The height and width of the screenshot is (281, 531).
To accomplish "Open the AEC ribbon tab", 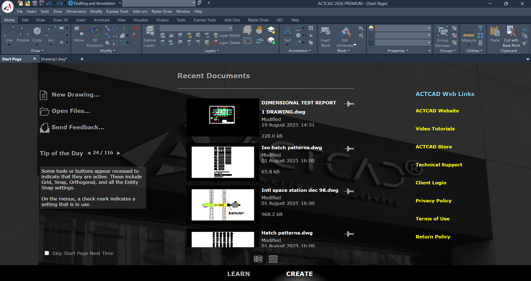I will pos(280,20).
